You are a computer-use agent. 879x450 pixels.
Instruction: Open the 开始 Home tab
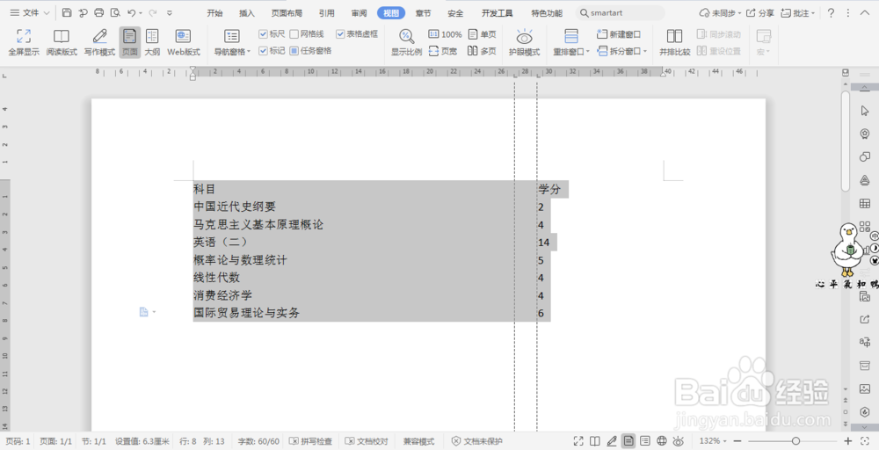214,13
